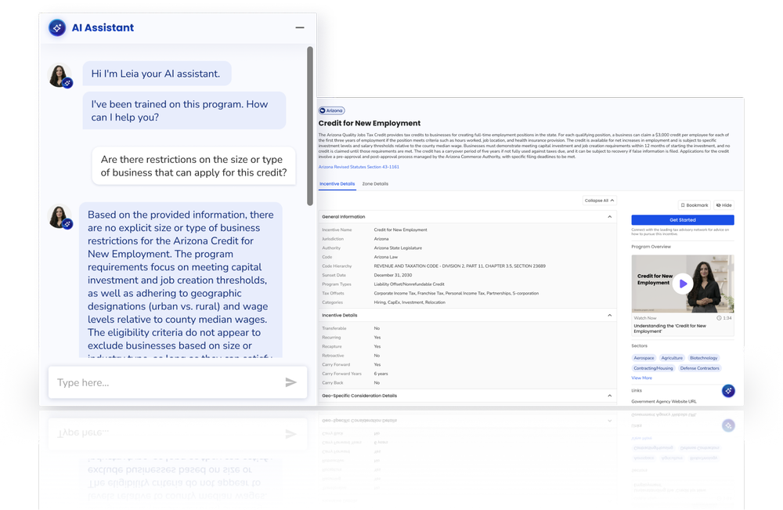Click the Jurisdiction value Arizona
The width and height of the screenshot is (783, 510).
(x=381, y=239)
